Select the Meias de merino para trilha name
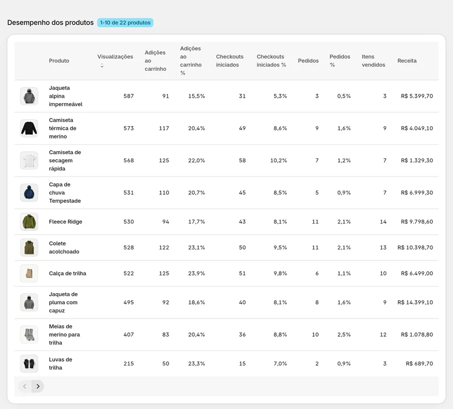Image resolution: width=453 pixels, height=409 pixels. click(x=64, y=334)
